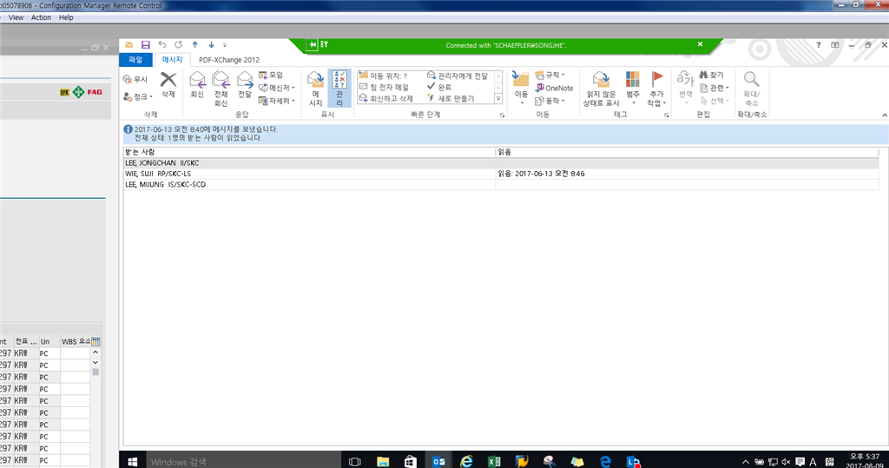889x468 pixels.
Task: Open the Windows Start button
Action: tap(133, 461)
